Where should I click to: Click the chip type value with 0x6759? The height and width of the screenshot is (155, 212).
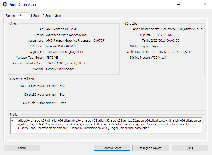(x=76, y=40)
